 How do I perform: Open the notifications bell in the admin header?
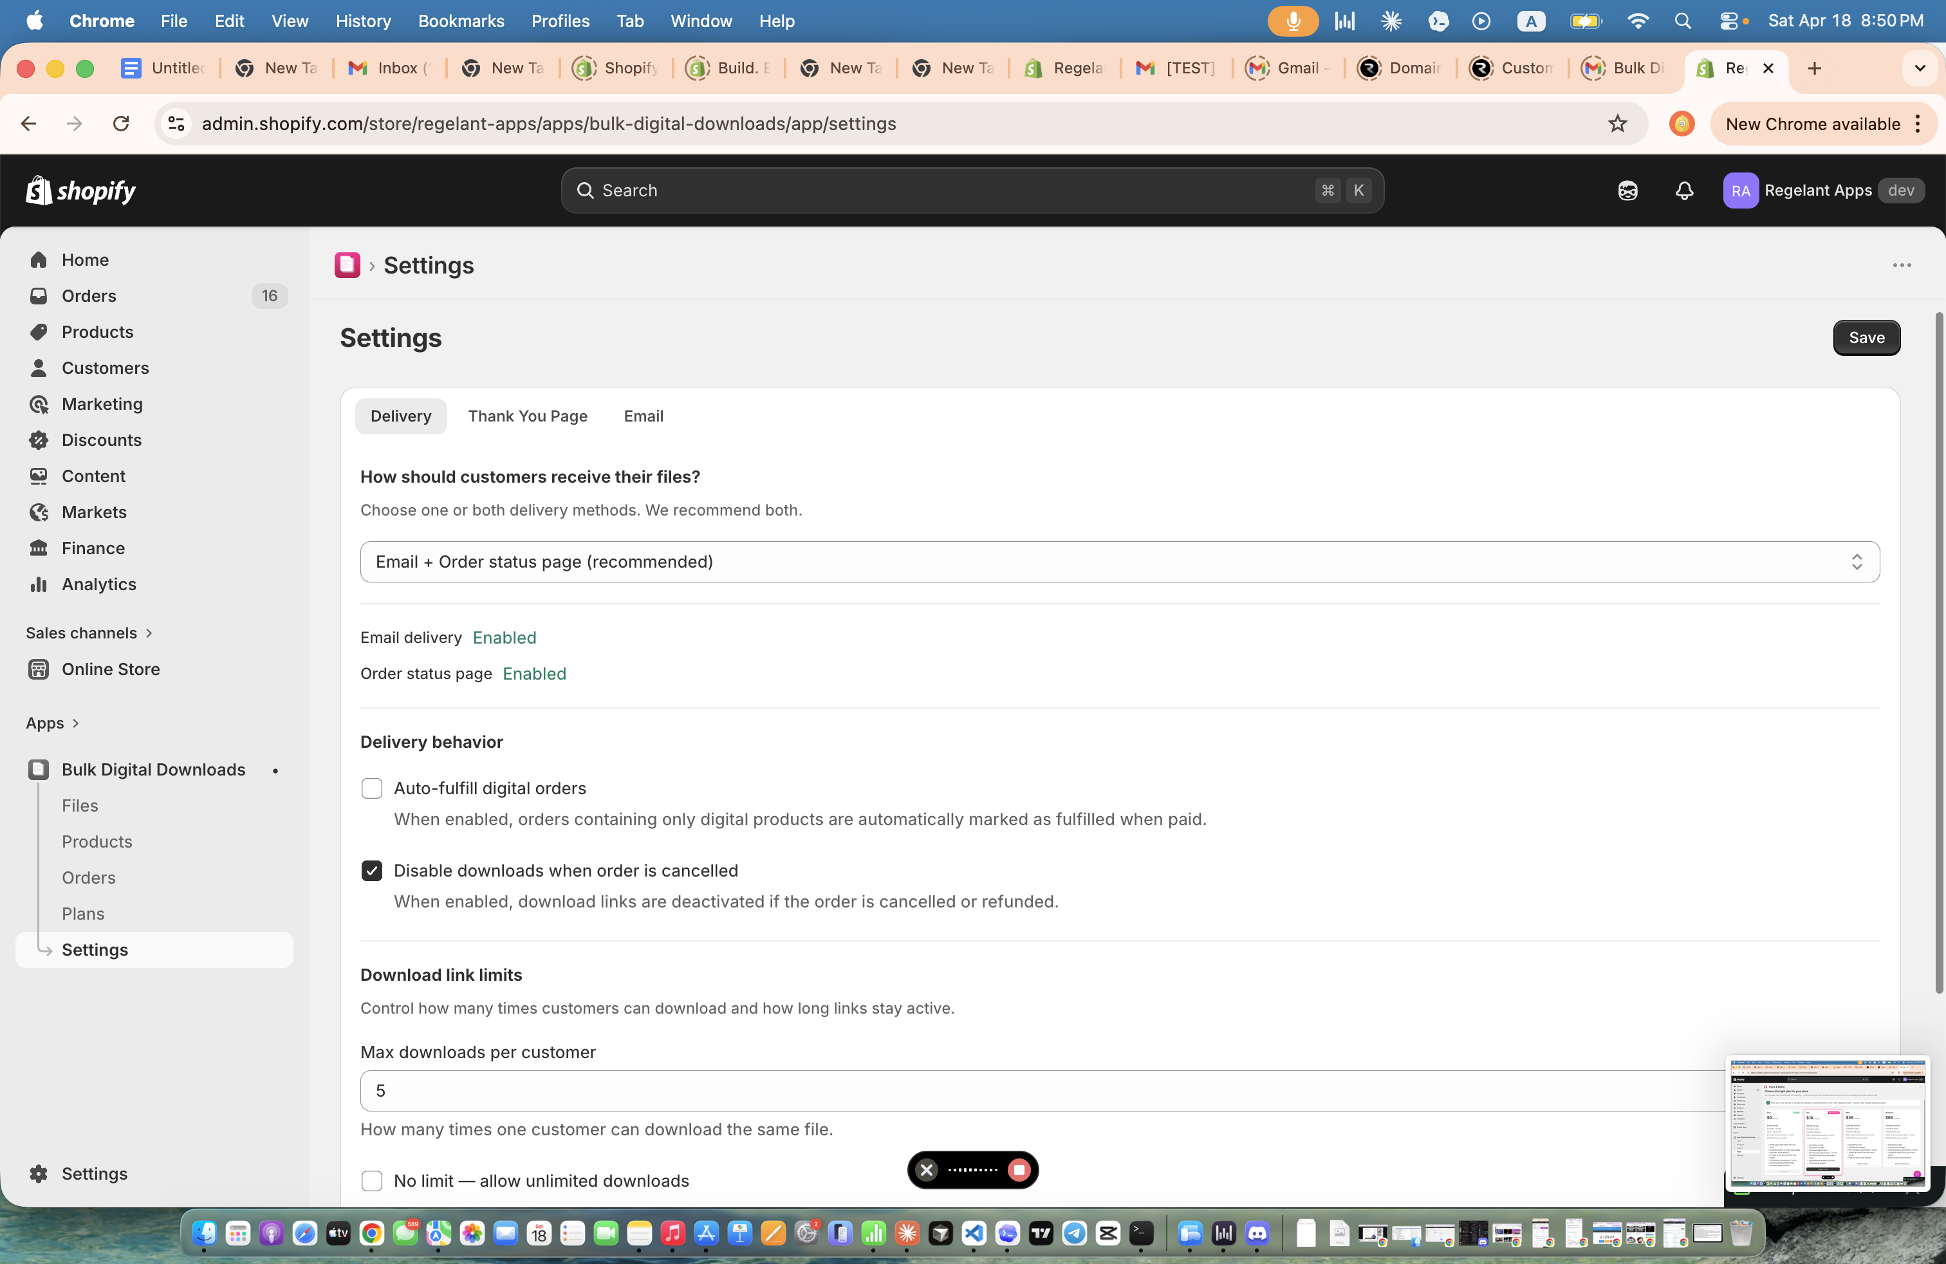[x=1683, y=191]
